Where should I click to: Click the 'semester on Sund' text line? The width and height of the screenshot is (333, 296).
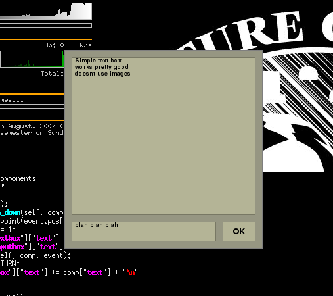(32, 133)
